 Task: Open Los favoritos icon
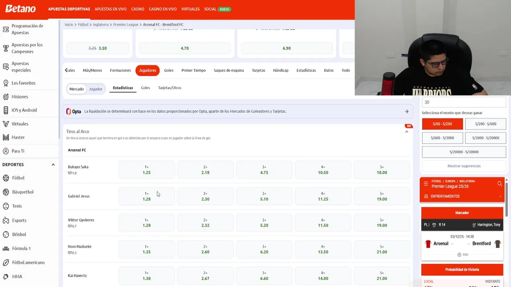tap(6, 83)
